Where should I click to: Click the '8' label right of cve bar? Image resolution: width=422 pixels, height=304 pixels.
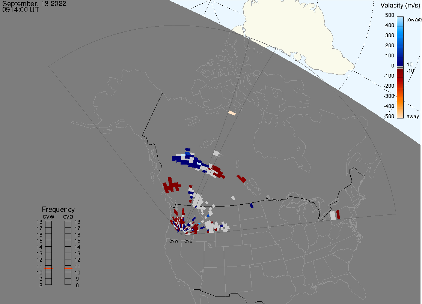click(x=77, y=286)
